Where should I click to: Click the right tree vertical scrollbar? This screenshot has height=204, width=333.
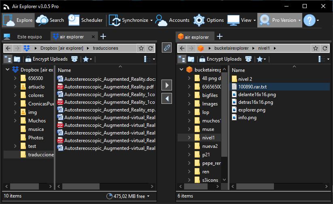(224, 114)
